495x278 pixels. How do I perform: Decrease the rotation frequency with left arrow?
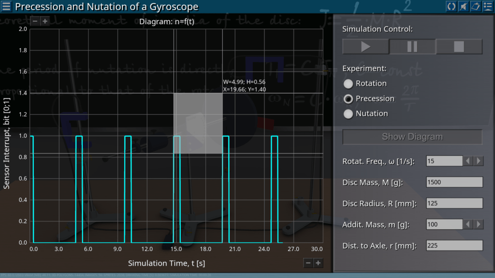coord(468,161)
